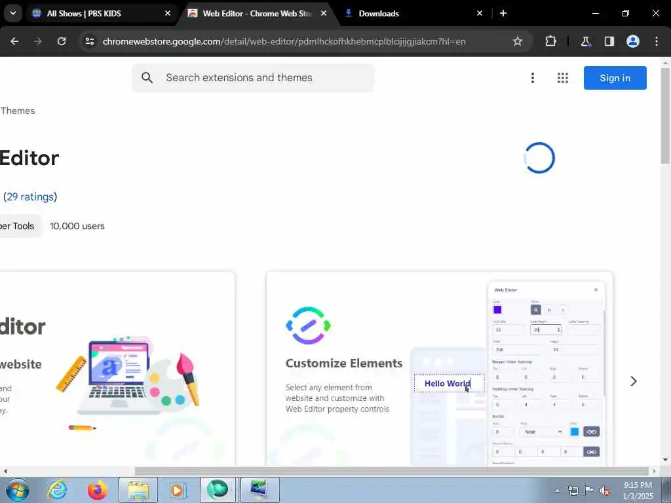Click the horizontal scrollbar thumb
Viewport: 671px width, 503px height.
[x=392, y=471]
